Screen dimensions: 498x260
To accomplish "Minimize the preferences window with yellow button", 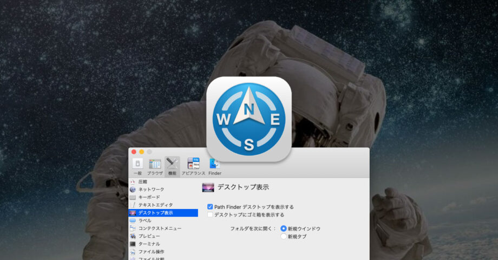I will (142, 152).
